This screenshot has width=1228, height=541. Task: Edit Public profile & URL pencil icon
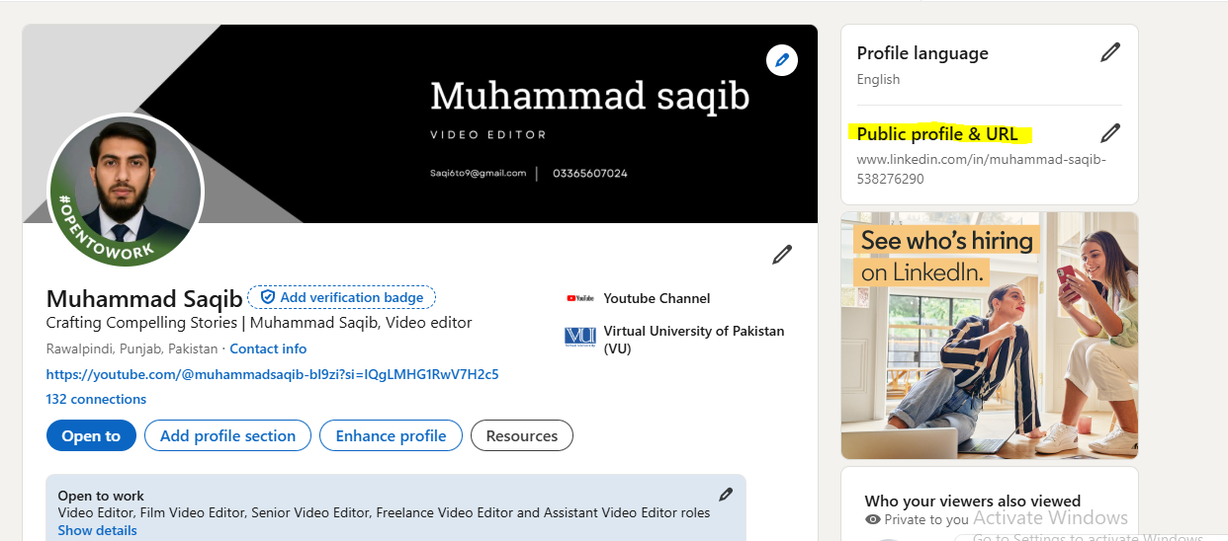[x=1110, y=133]
